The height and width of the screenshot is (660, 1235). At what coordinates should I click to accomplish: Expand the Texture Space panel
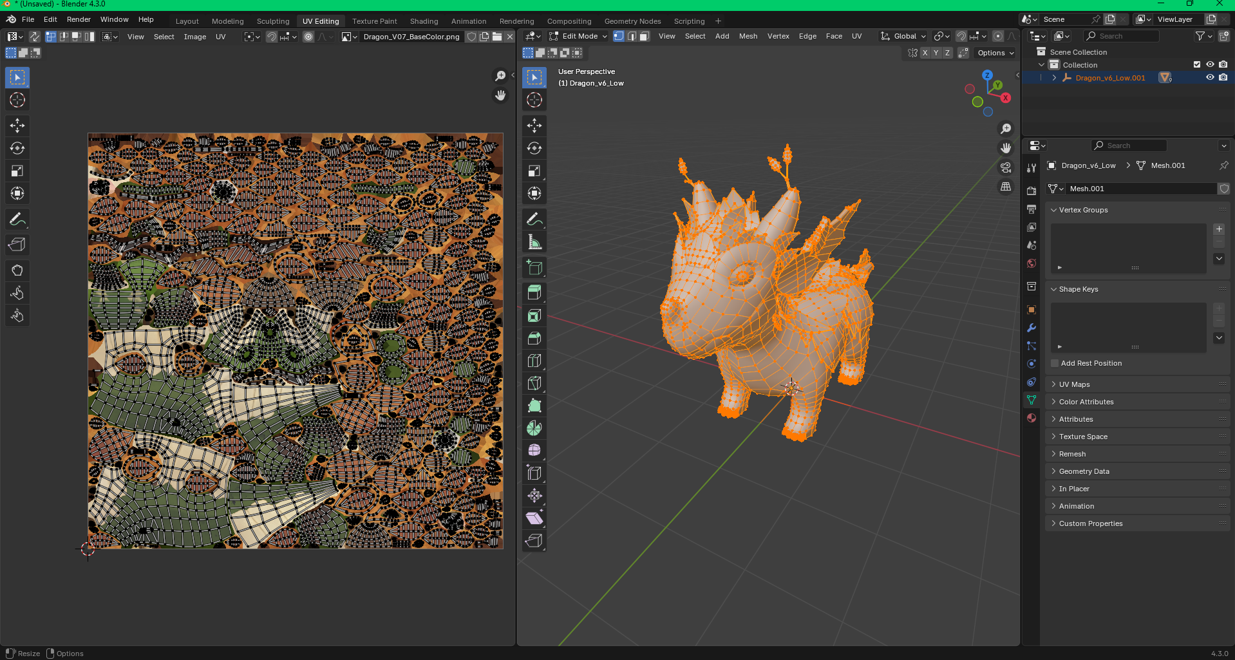pyautogui.click(x=1137, y=437)
